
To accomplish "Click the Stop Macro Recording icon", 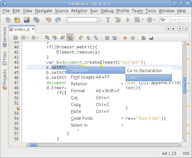I will pyautogui.click(x=133, y=38).
